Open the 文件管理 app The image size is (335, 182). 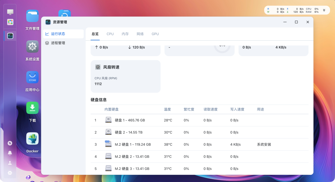tap(32, 16)
